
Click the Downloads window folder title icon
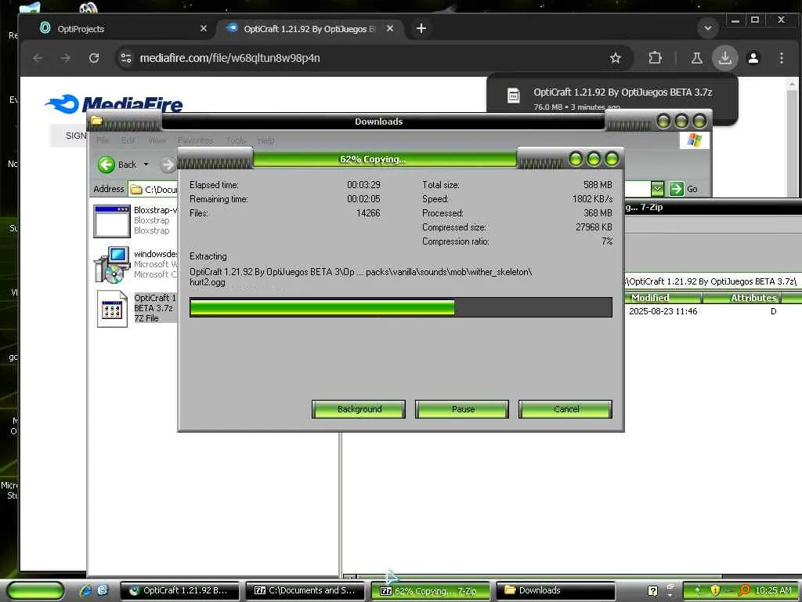96,121
